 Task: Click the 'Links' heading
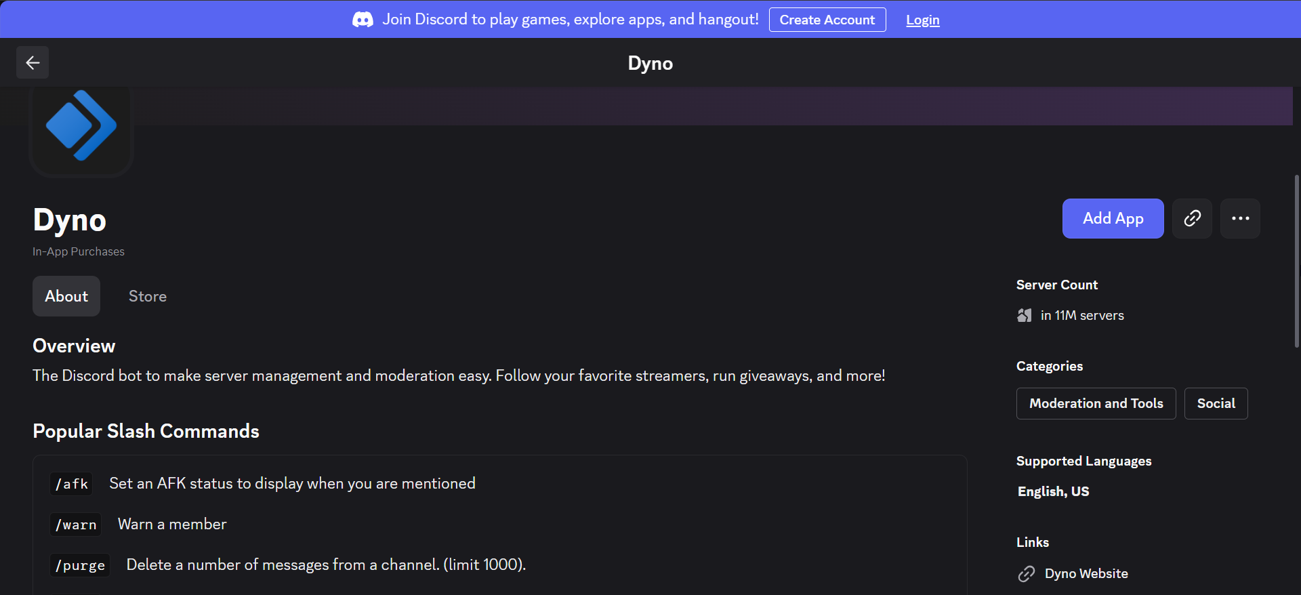(1033, 542)
